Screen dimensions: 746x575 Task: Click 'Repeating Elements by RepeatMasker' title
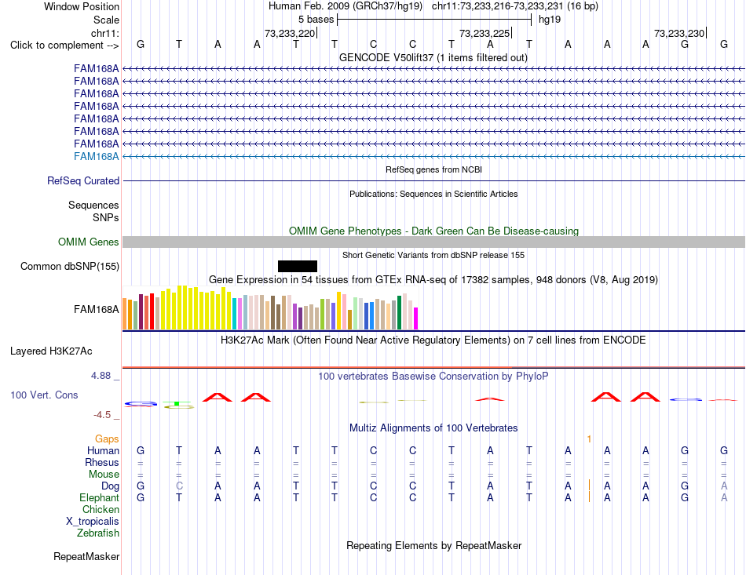[433, 545]
